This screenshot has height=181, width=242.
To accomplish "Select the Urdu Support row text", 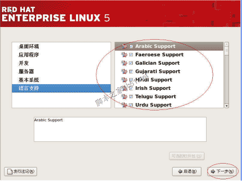I will (153, 105).
